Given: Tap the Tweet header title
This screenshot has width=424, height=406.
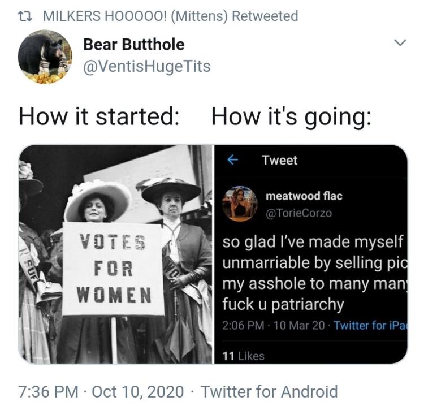Looking at the screenshot, I should point(279,160).
